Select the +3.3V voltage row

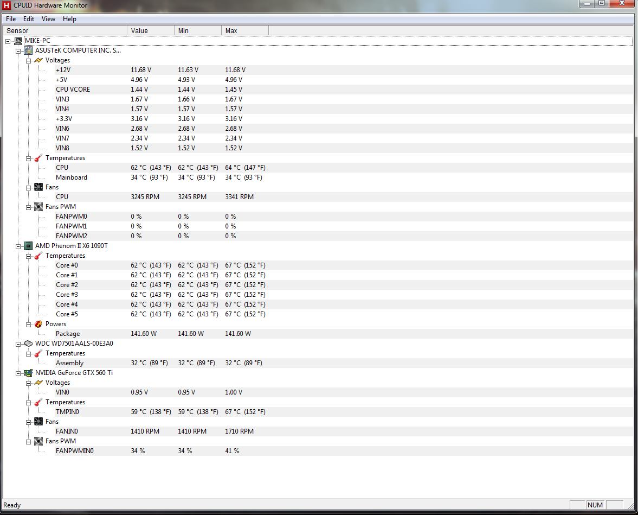click(x=344, y=119)
